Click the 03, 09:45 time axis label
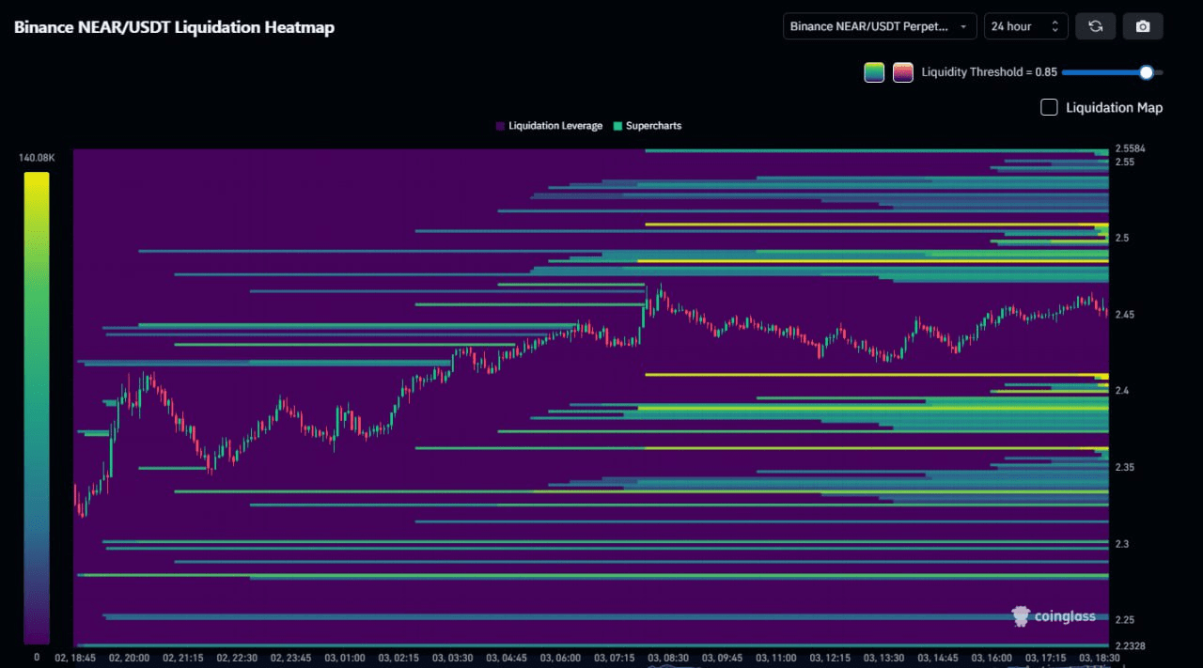 click(722, 658)
